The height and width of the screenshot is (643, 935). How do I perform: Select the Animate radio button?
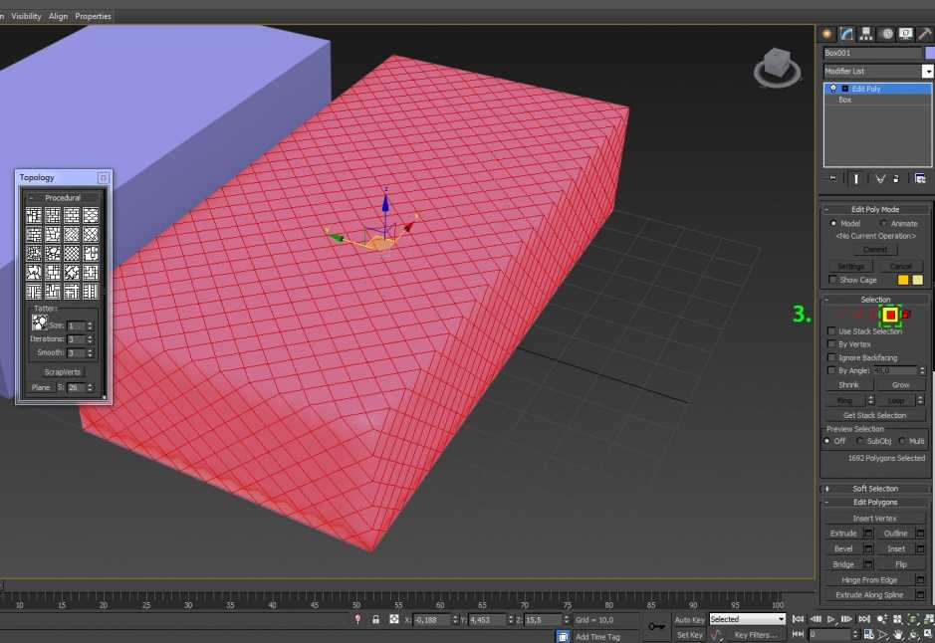[x=883, y=224]
